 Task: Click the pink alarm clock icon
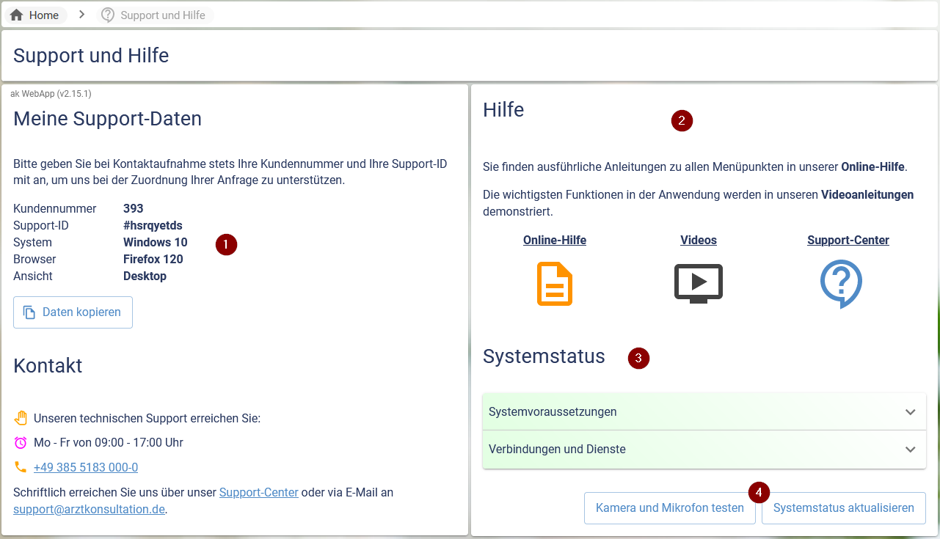(21, 443)
